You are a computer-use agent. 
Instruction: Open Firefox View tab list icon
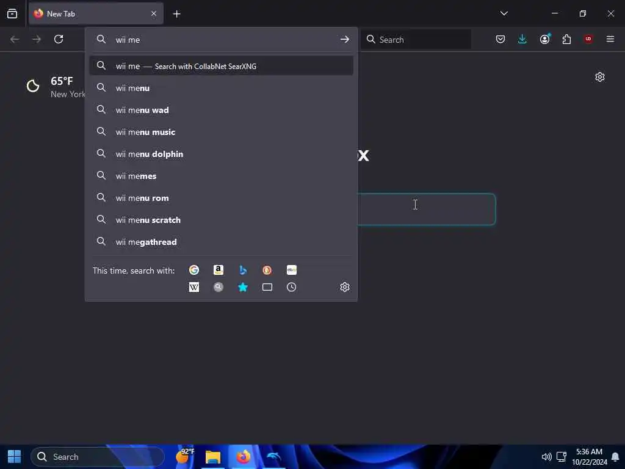pyautogui.click(x=12, y=13)
